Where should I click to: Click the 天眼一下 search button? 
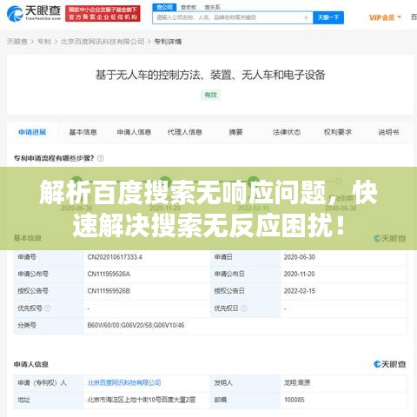328,17
